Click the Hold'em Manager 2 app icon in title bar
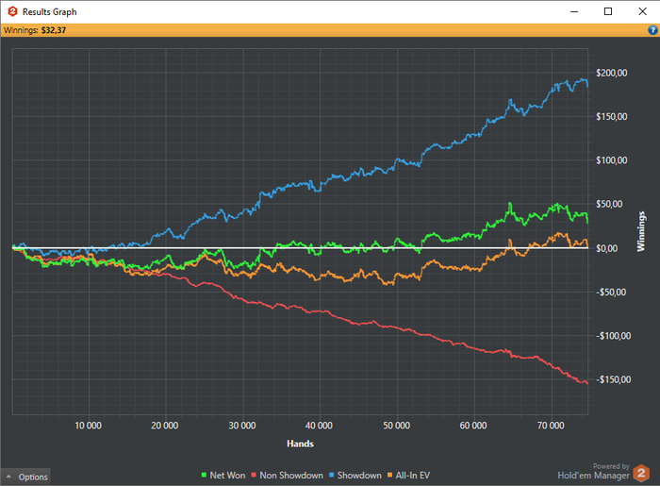660x486 pixels. tap(12, 11)
